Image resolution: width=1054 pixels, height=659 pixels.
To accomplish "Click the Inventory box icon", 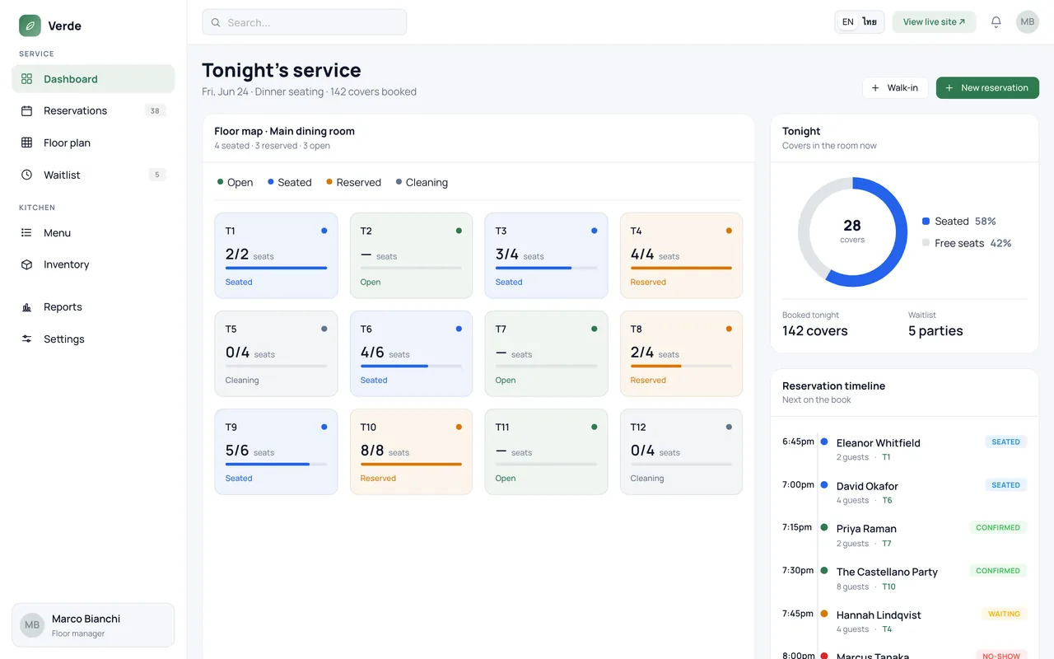I will [26, 264].
